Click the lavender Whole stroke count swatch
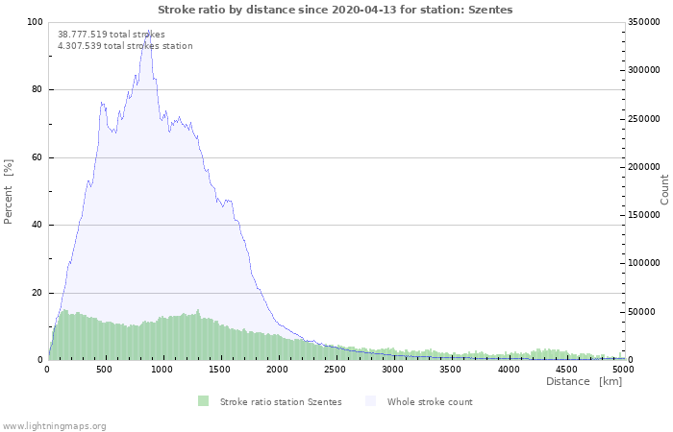673x432 pixels. click(x=370, y=401)
